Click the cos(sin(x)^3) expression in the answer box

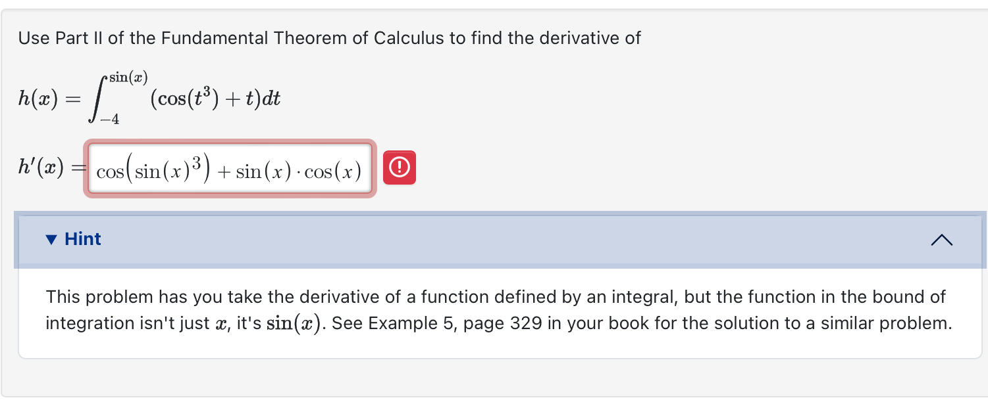click(151, 169)
